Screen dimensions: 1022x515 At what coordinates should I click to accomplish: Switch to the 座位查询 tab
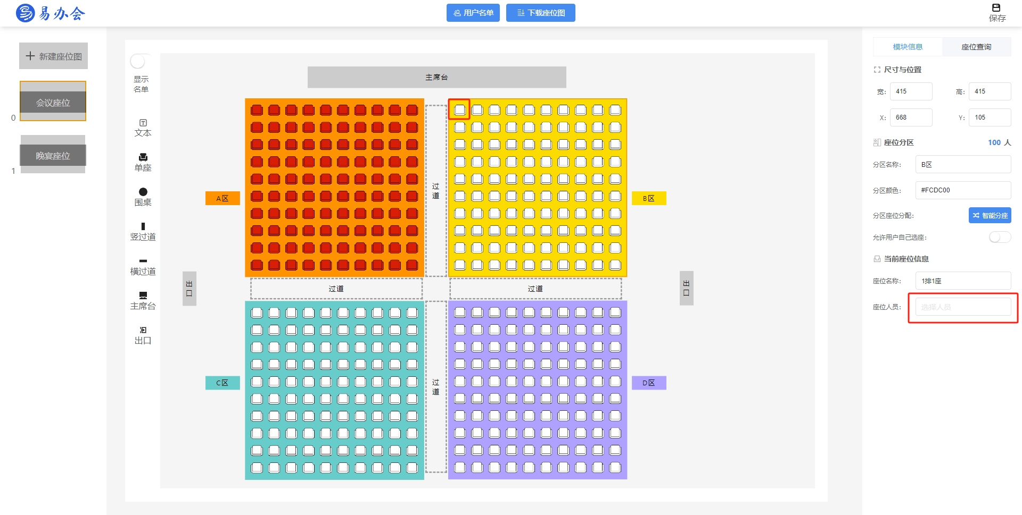coord(976,47)
